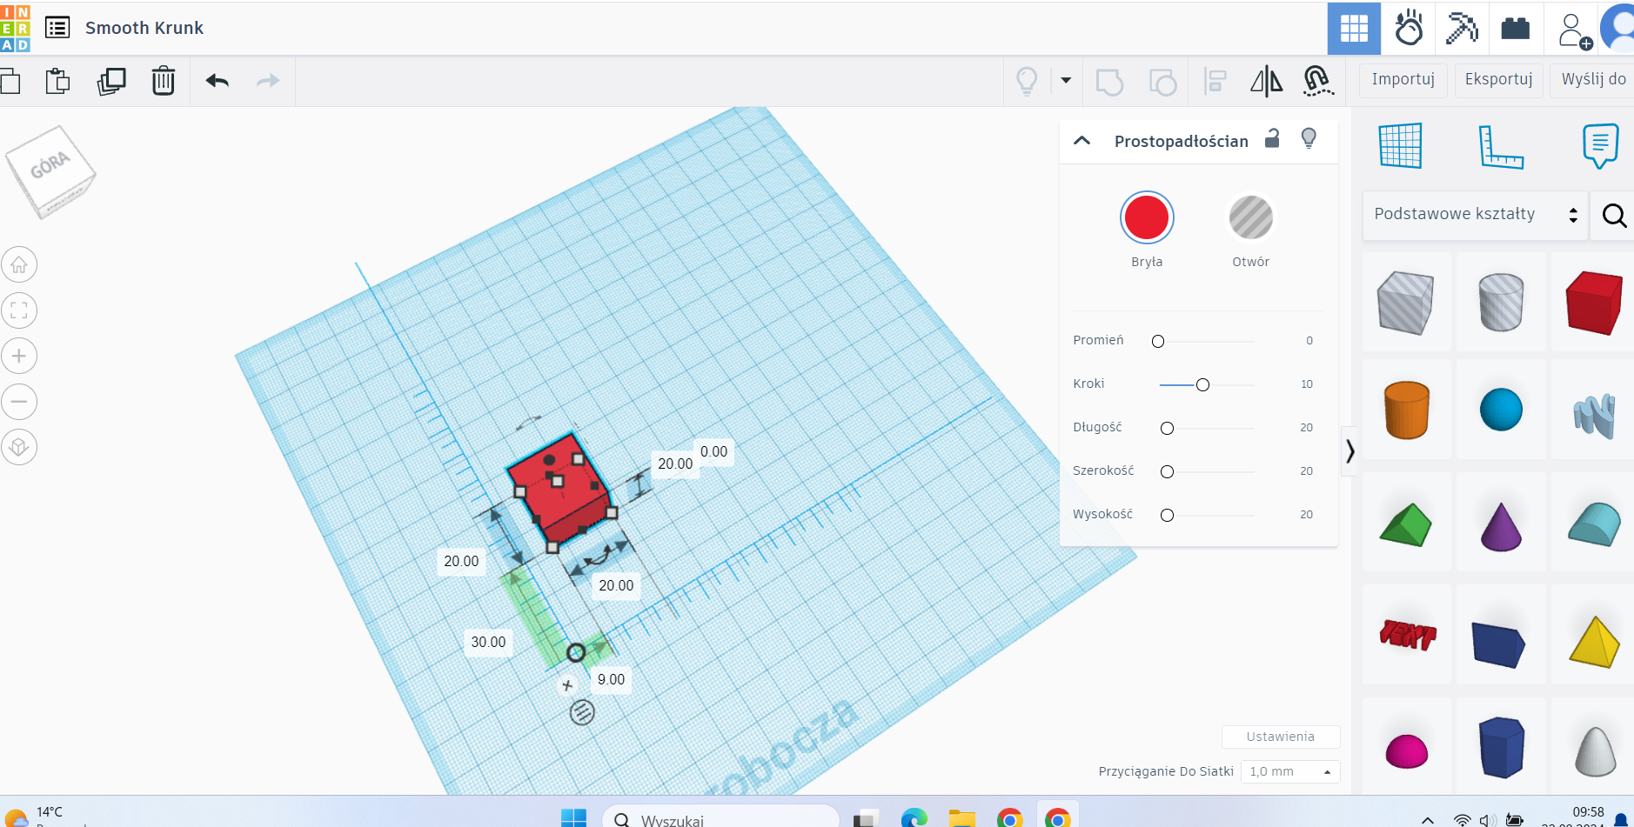Collapse the Prostopadłościan properties panel
1634x827 pixels.
point(1082,141)
